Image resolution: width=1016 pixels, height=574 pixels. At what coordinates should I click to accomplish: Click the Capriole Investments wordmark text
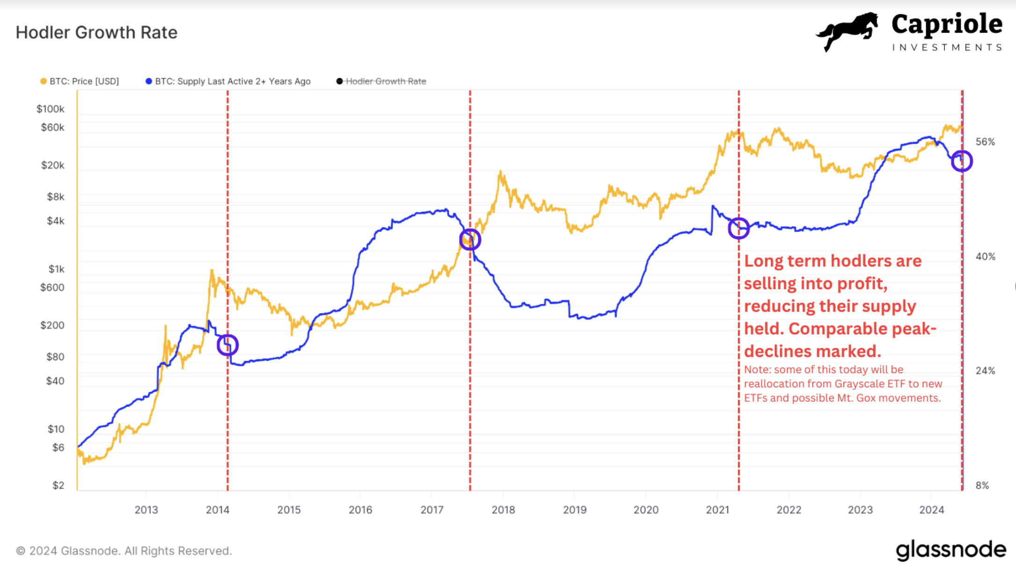(947, 32)
